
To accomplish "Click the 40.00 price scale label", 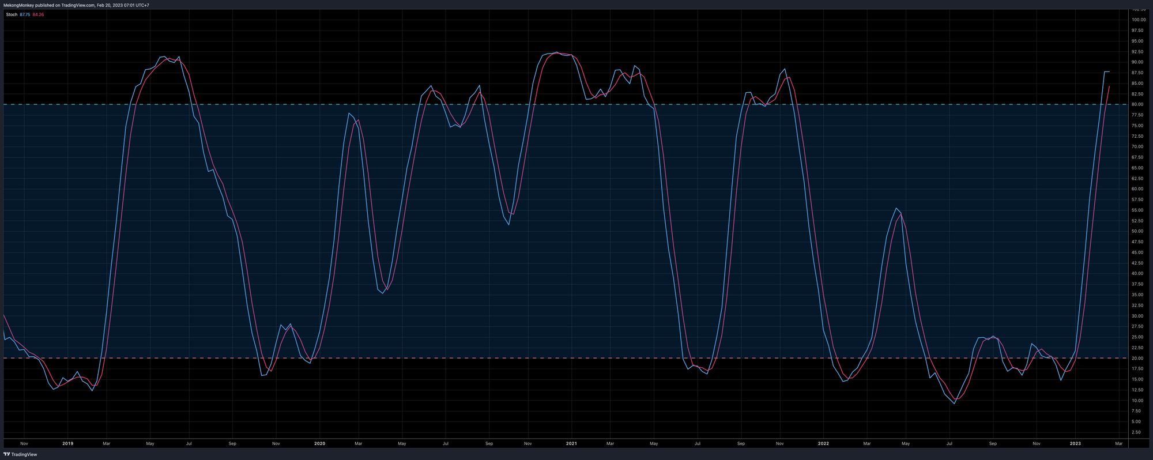I will point(1139,273).
